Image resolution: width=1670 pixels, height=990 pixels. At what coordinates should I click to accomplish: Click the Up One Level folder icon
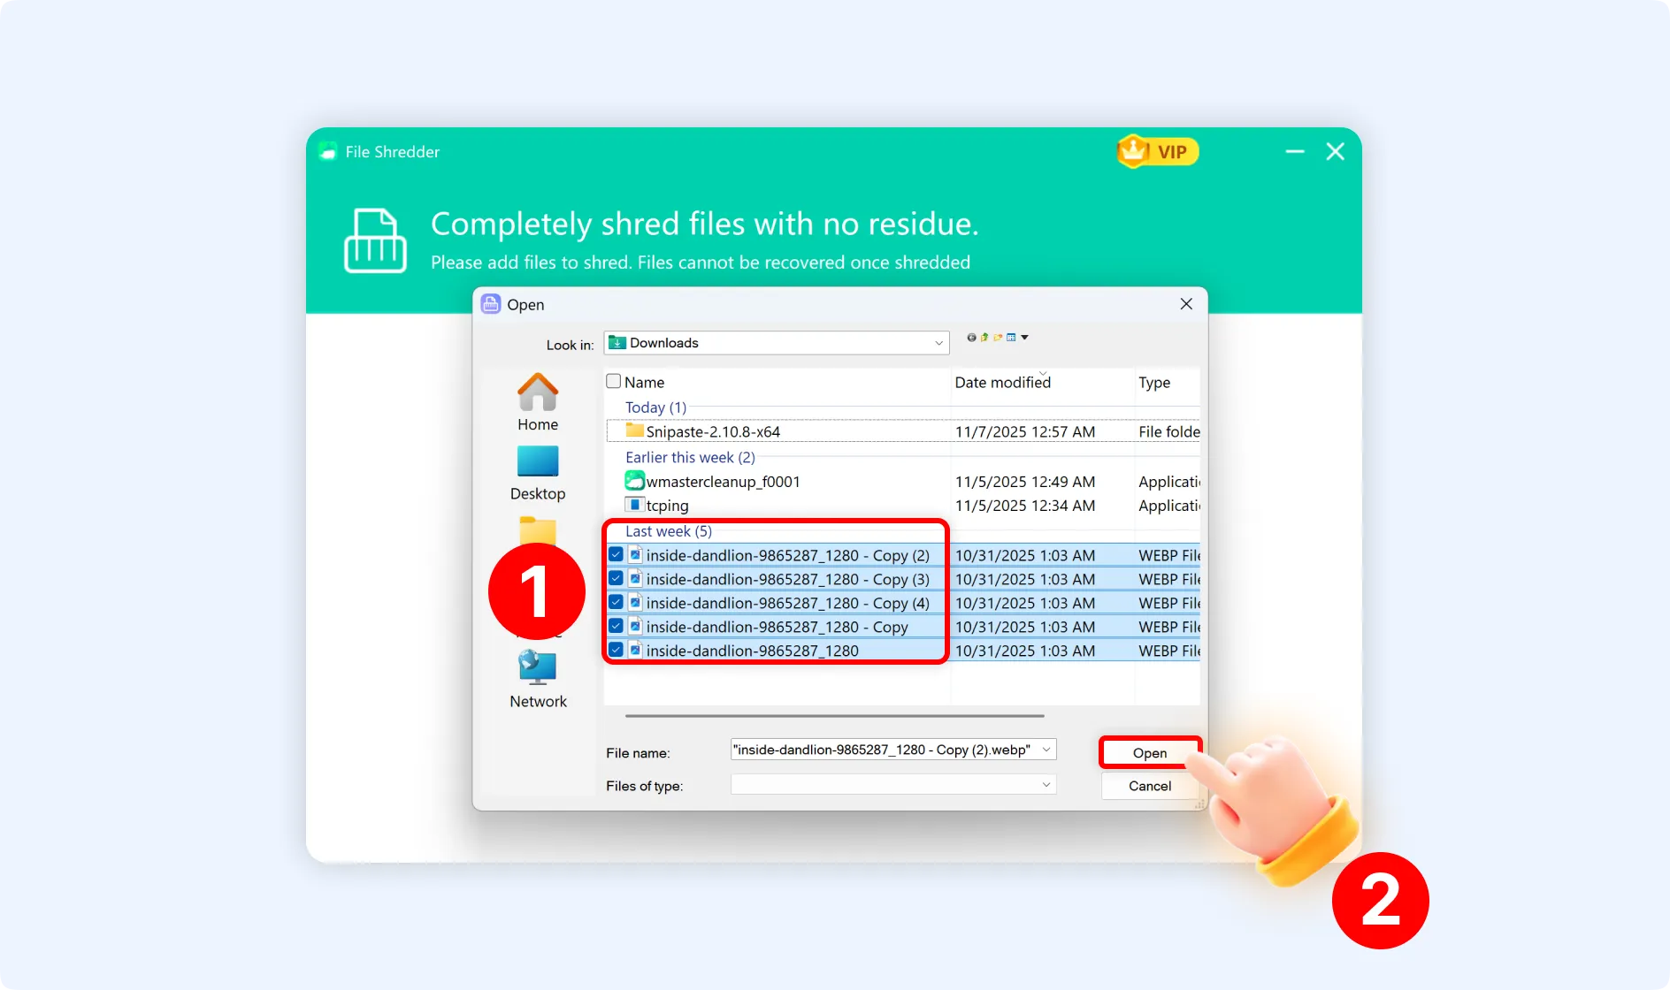(x=984, y=338)
